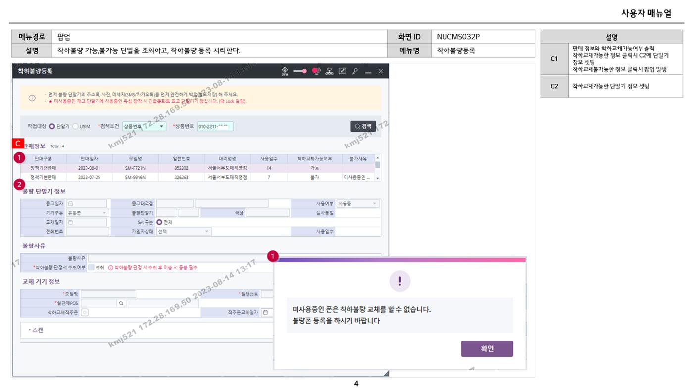The width and height of the screenshot is (693, 390).
Task: Select the USIM radio button
Action: point(75,126)
